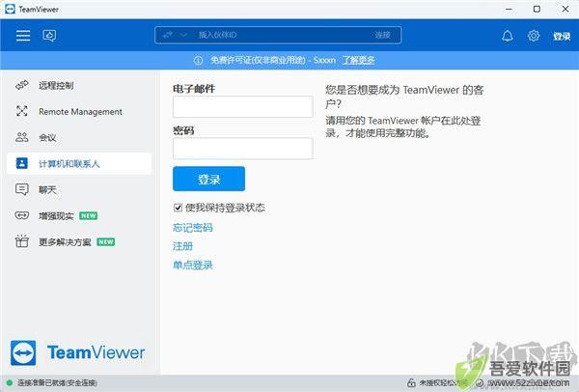579x392 pixels.
Task: Open 增强现实 section
Action: 79,215
